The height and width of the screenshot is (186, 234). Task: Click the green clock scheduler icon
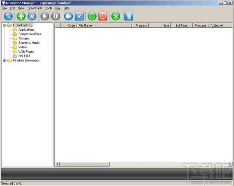click(x=92, y=16)
